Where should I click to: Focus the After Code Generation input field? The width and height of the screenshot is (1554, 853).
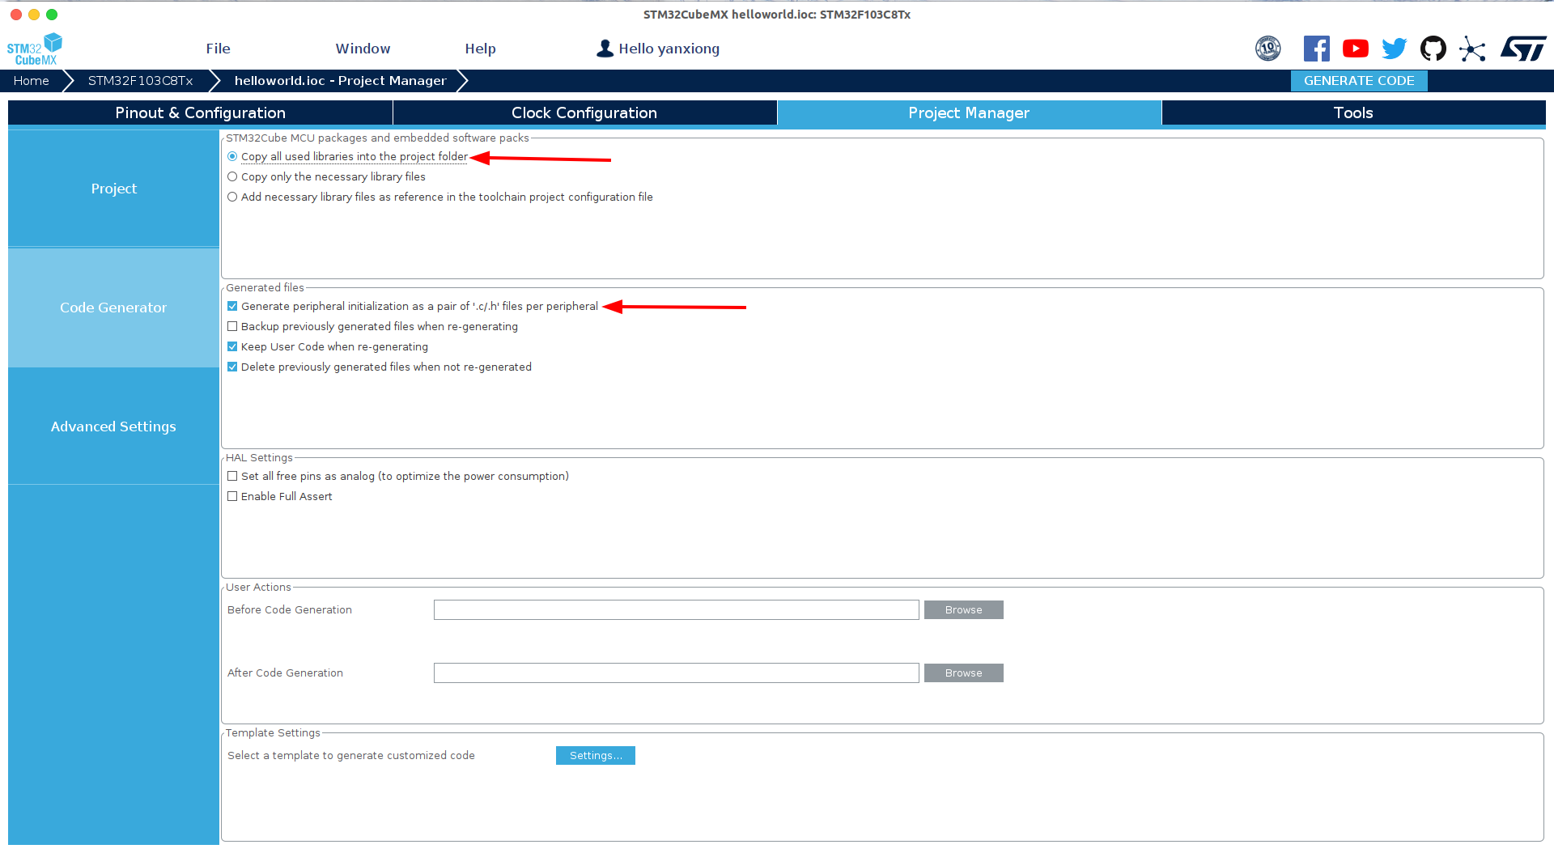(677, 673)
